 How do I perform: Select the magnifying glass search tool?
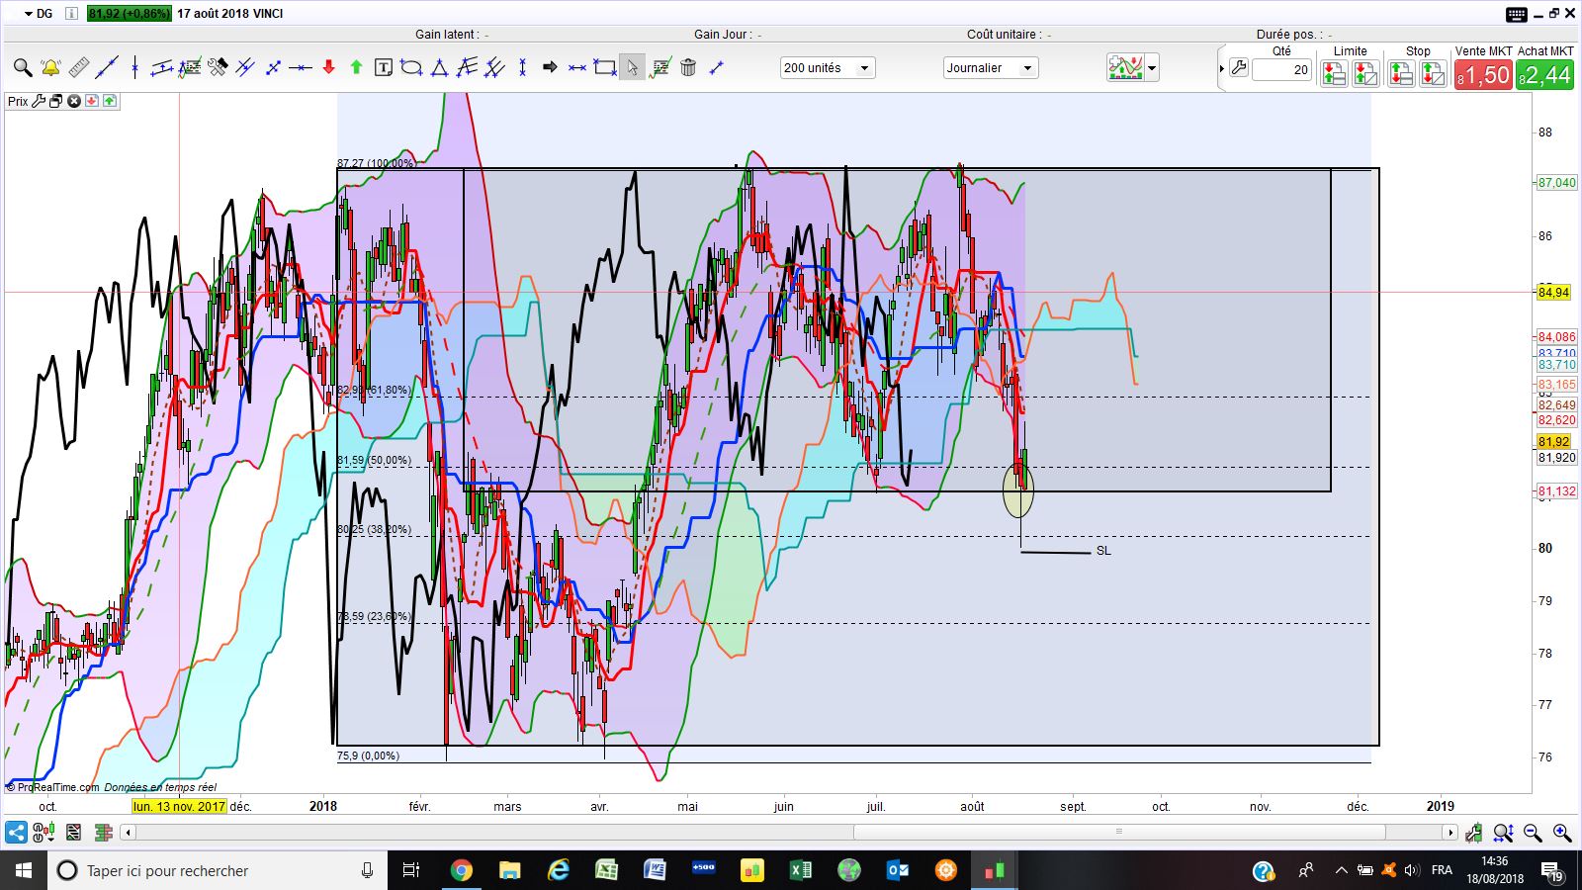(x=22, y=68)
